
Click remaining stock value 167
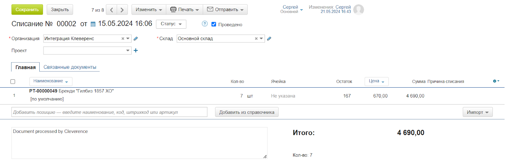tap(347, 96)
